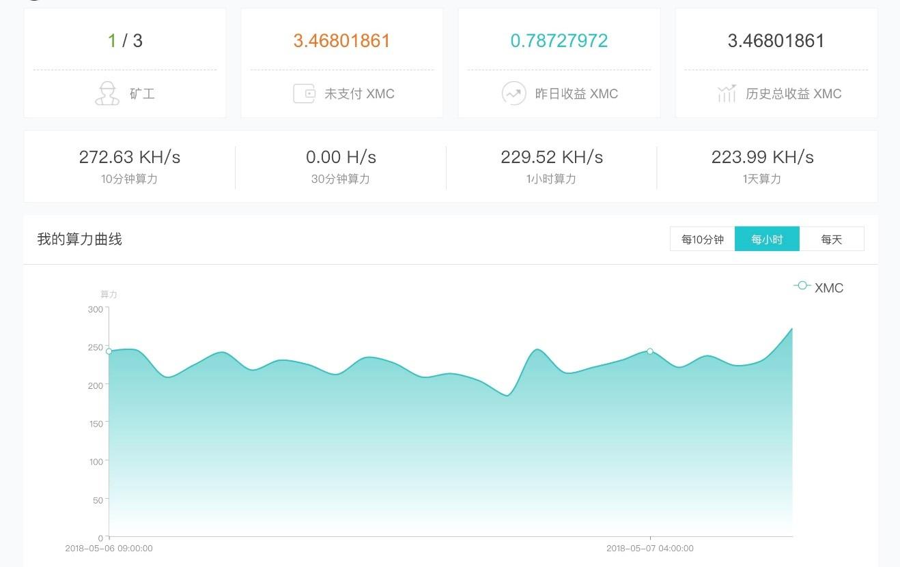The width and height of the screenshot is (900, 567).
Task: Click the black total earnings value 3.46801861
Action: (x=776, y=41)
